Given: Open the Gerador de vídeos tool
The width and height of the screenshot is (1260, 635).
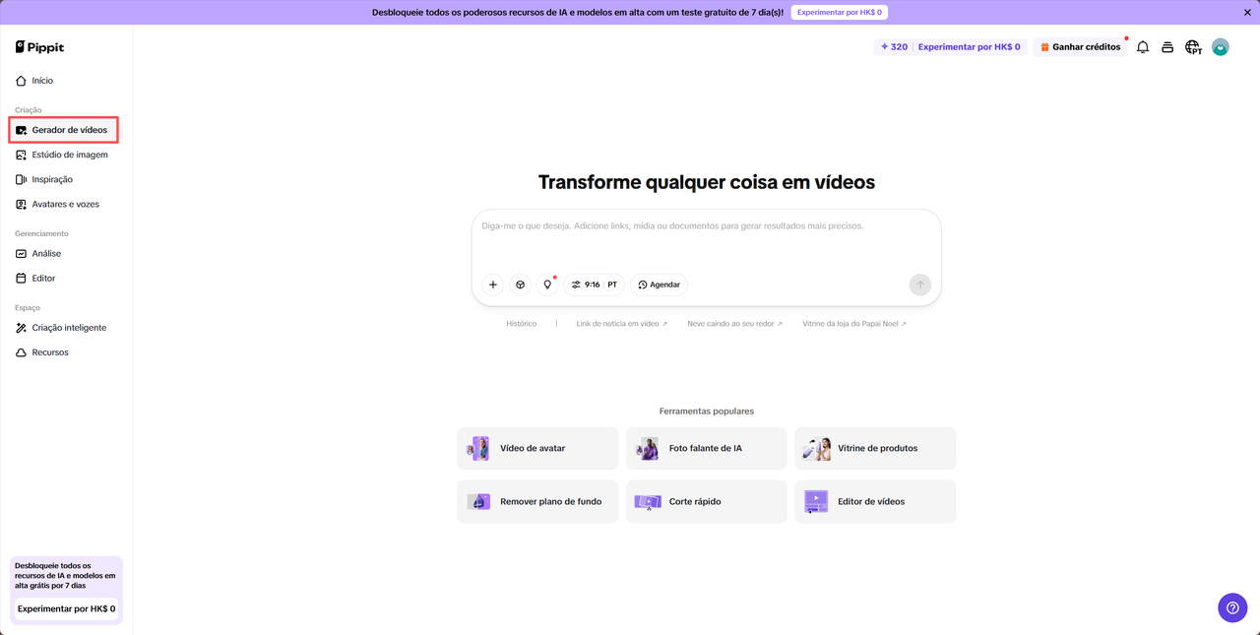Looking at the screenshot, I should (69, 129).
